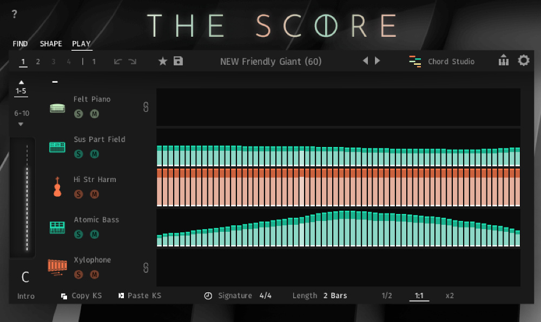Click the empty Felt Piano sequence lane
Screen dimensions: 541x322
click(x=339, y=107)
